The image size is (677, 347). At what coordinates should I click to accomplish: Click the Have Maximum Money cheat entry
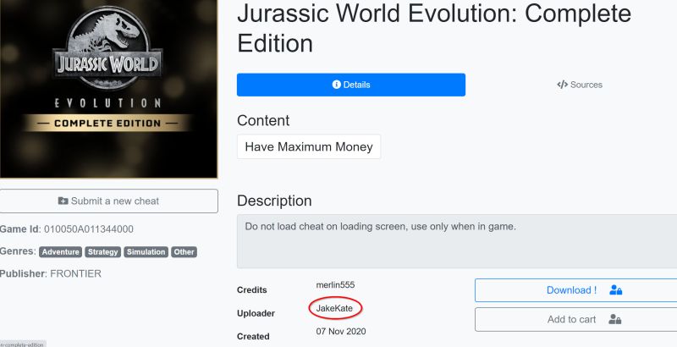click(x=309, y=146)
